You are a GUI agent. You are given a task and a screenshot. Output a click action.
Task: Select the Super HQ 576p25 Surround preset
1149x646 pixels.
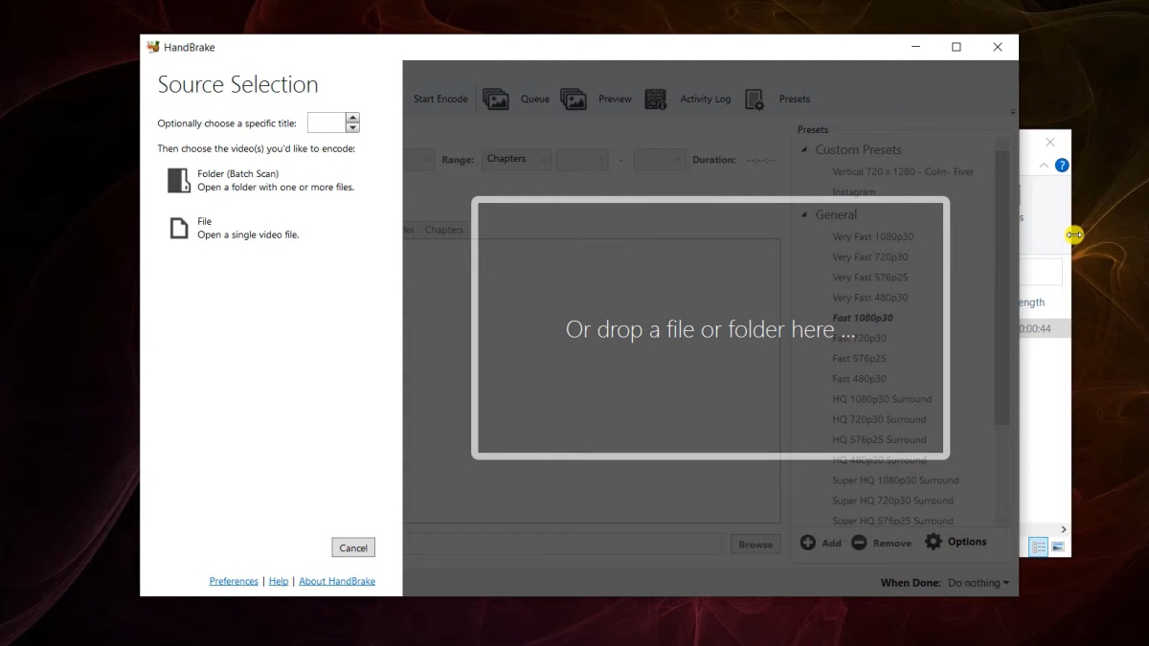(x=893, y=521)
